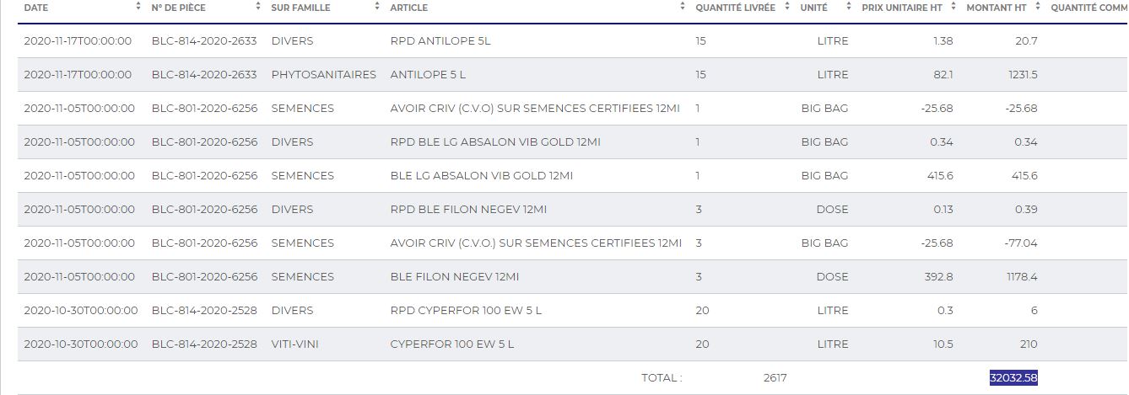Click the DATE column header label
This screenshot has width=1129, height=395.
point(36,8)
